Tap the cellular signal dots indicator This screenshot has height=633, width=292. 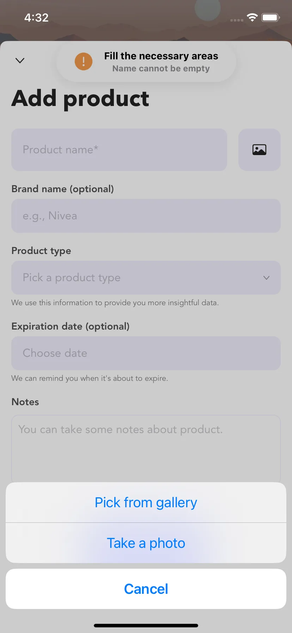click(x=237, y=20)
